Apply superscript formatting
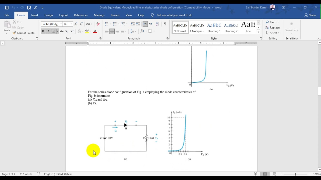321x180 pixels. [72, 31]
